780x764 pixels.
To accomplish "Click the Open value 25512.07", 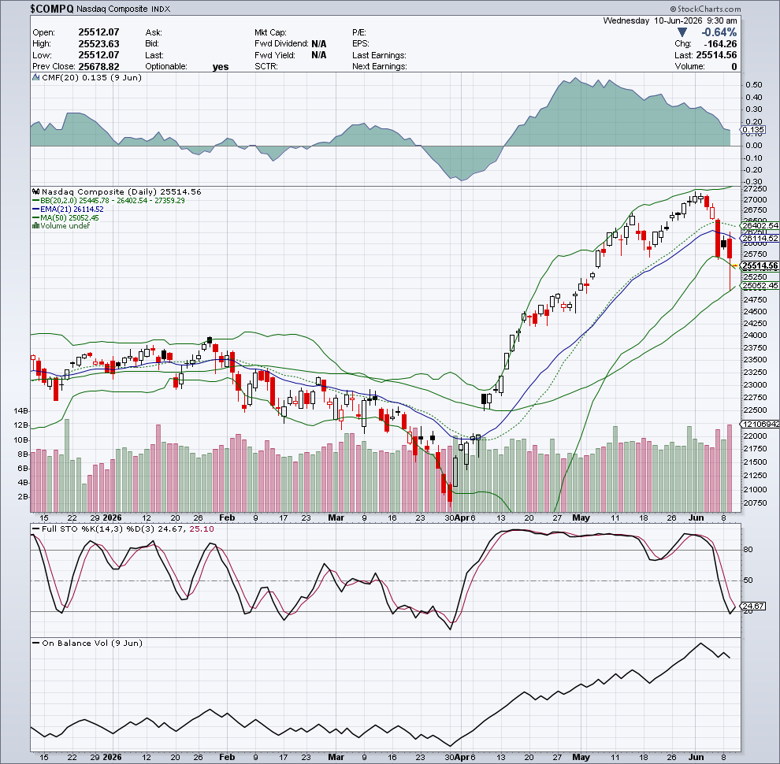I will coord(98,32).
